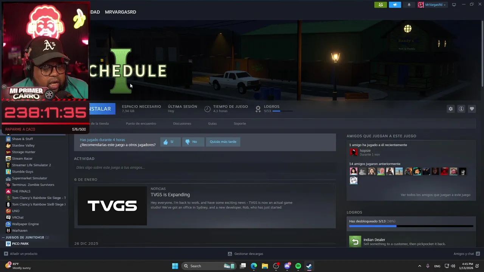Select Storage Hunter in library
Image resolution: width=484 pixels, height=272 pixels.
23,152
